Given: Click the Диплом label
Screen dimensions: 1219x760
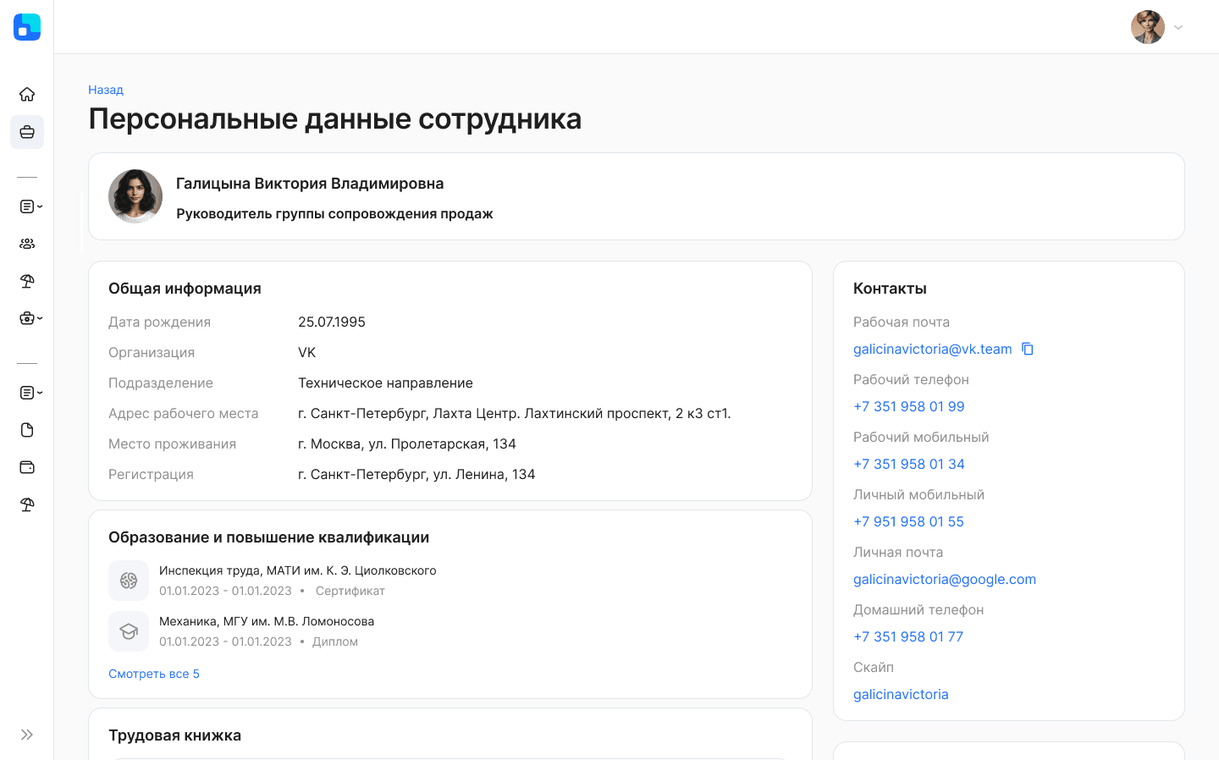Looking at the screenshot, I should point(335,642).
